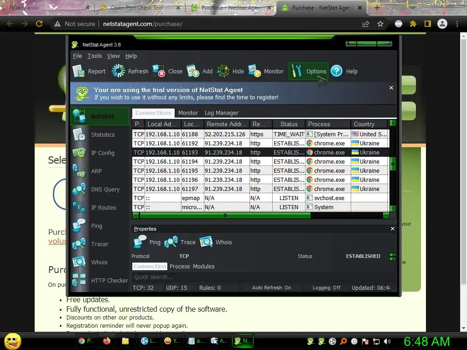467x350 pixels.
Task: Open the File Explorer taskbar icon
Action: (x=125, y=341)
